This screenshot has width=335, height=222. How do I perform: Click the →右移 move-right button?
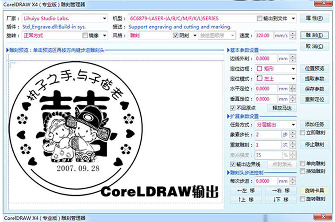click(x=281, y=191)
